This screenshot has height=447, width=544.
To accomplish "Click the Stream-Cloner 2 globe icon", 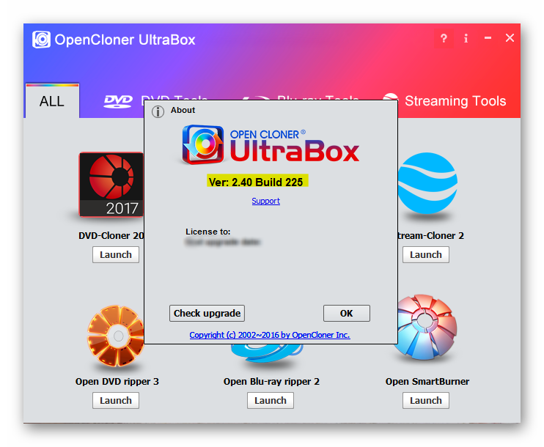I will (x=427, y=182).
